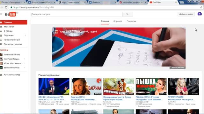
Task: Open the Юлия Мироненко subscription name
Action: pyautogui.click(x=12, y=63)
